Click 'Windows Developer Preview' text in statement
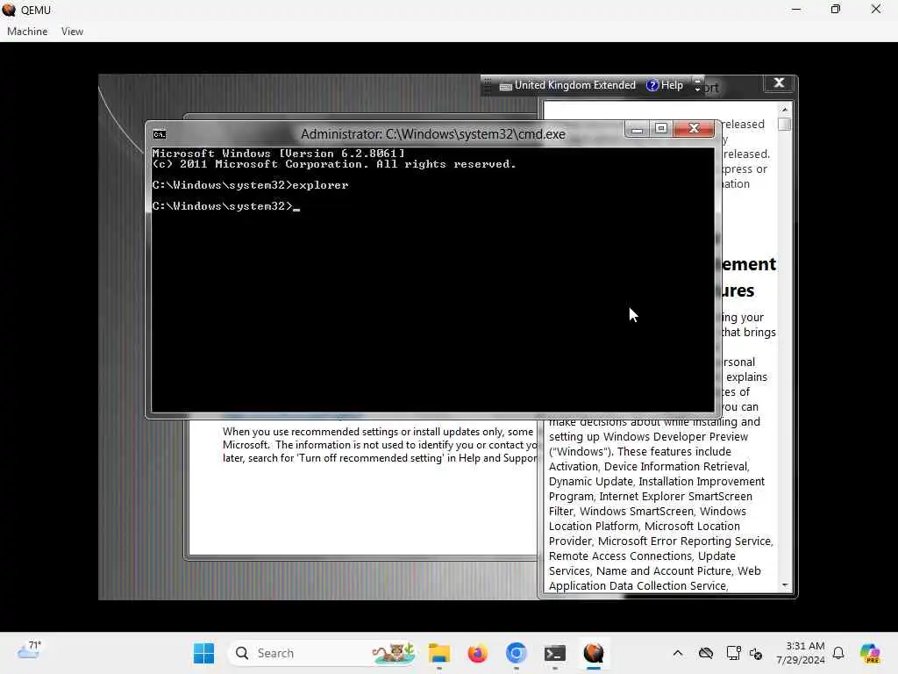 pos(676,437)
